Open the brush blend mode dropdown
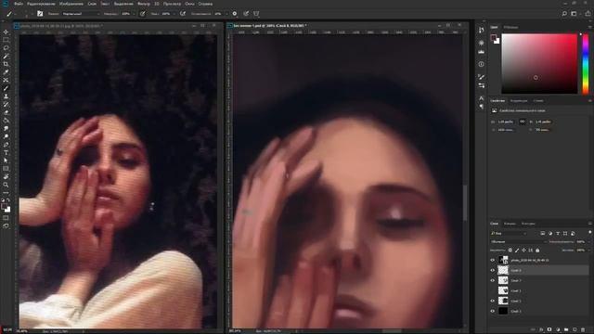Image resolution: width=594 pixels, height=334 pixels. 81,14
